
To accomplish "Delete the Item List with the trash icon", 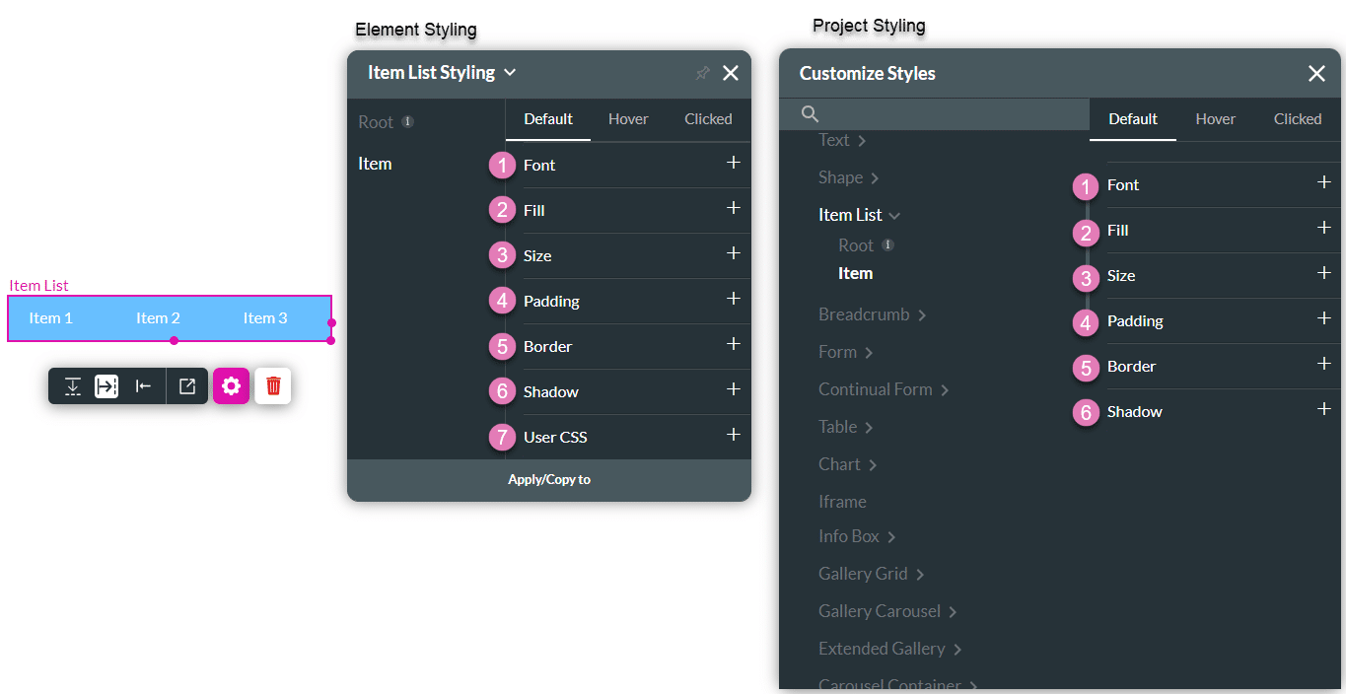I will [x=273, y=385].
